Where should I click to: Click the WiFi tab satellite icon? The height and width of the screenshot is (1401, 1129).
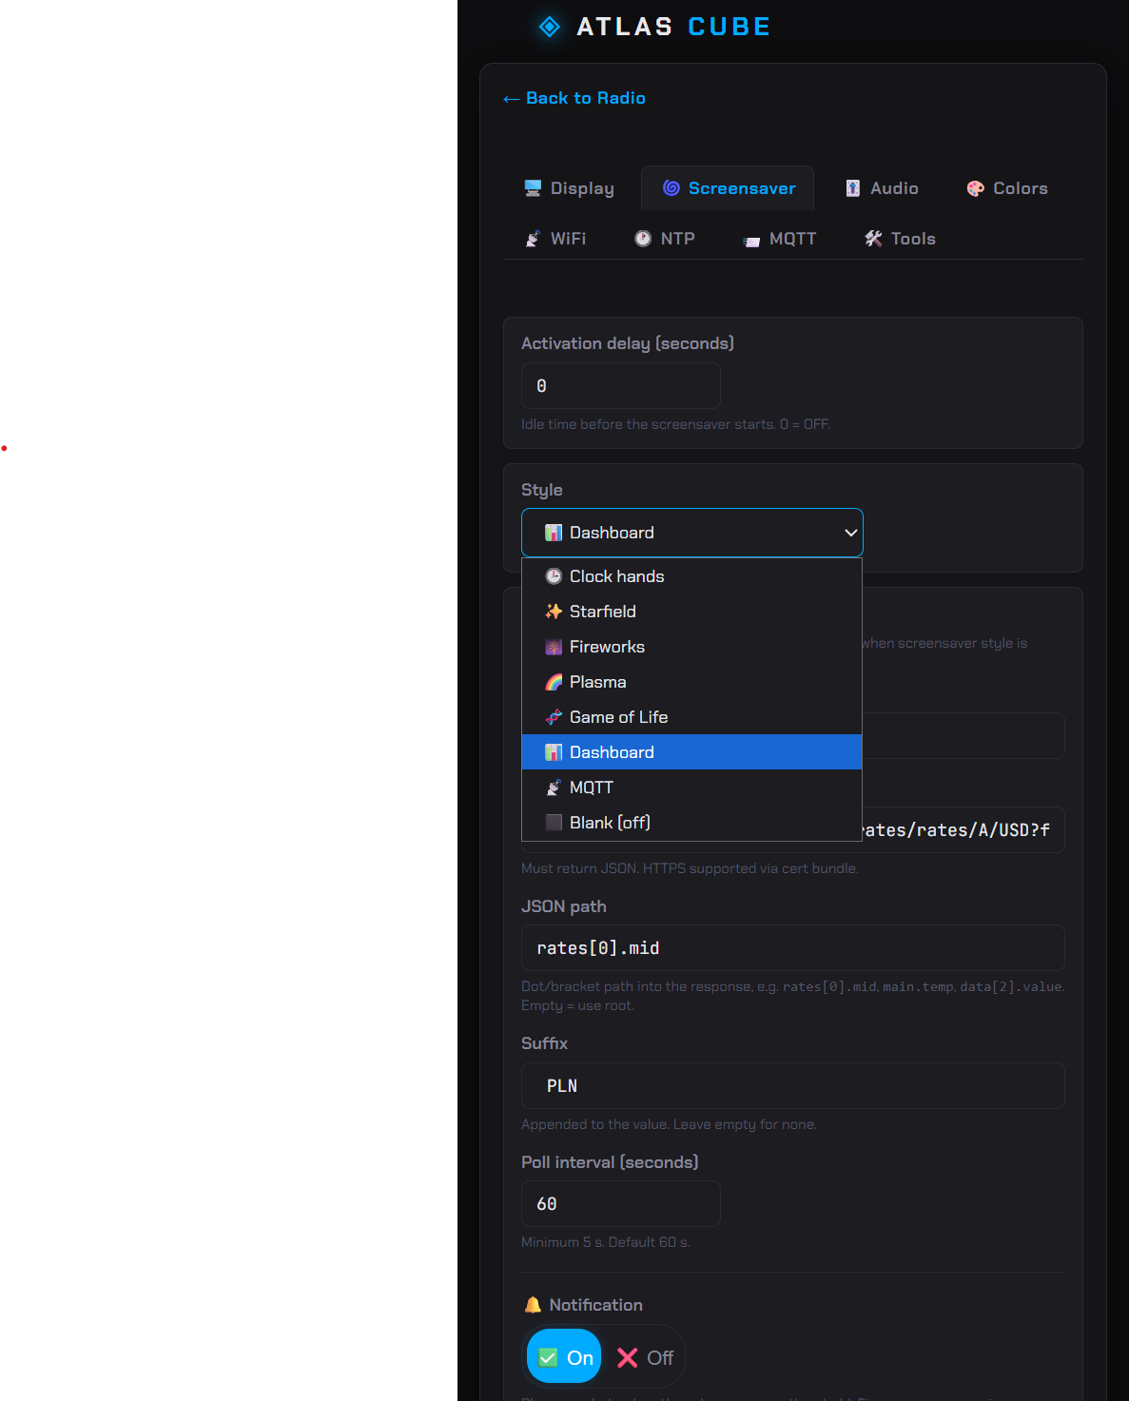tap(533, 239)
